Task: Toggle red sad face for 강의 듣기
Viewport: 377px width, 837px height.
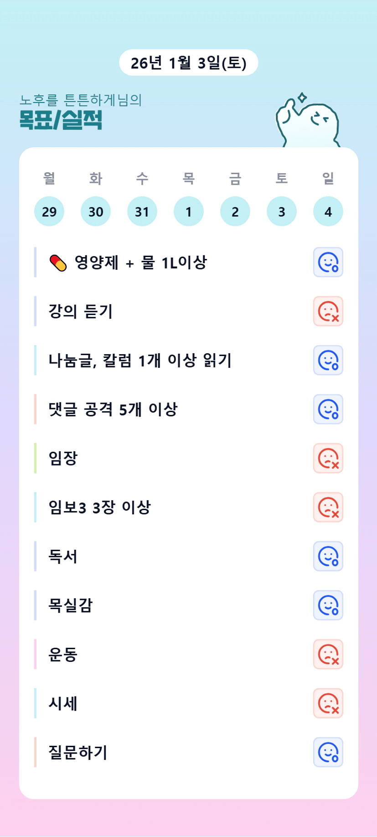Action: pos(328,311)
